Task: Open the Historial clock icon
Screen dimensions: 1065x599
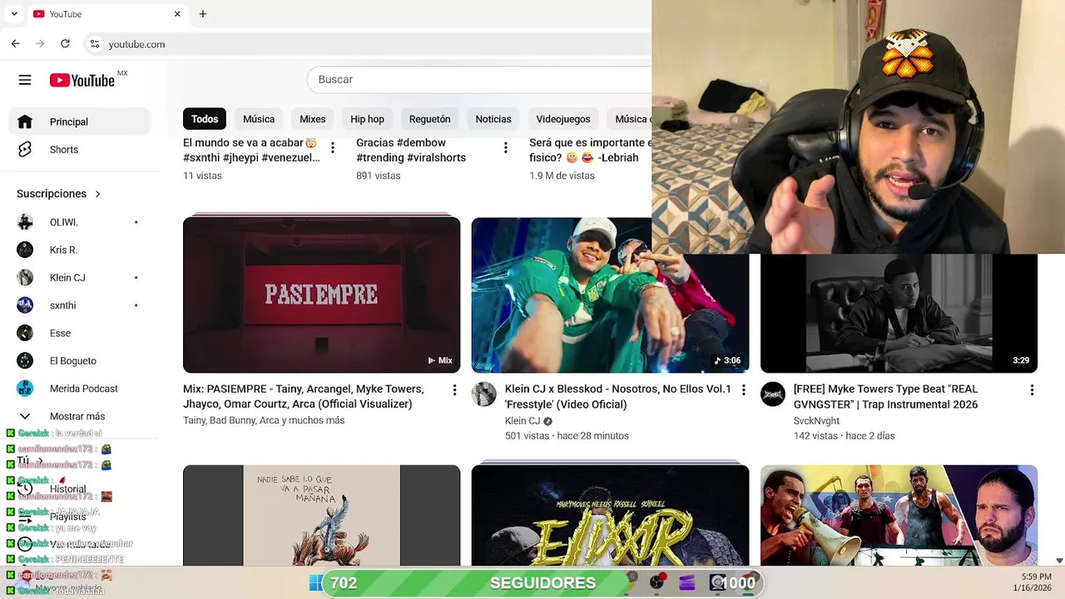Action: tap(25, 489)
